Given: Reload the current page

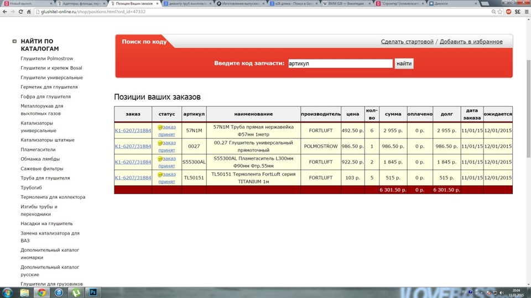Looking at the screenshot, I should pos(20,12).
